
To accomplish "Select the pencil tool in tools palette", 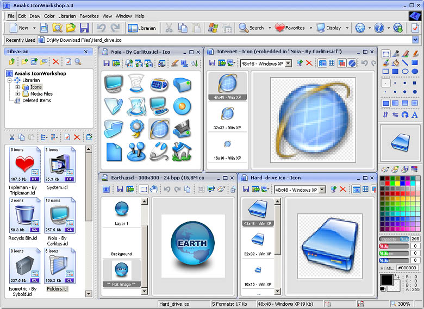I will pos(415,54).
